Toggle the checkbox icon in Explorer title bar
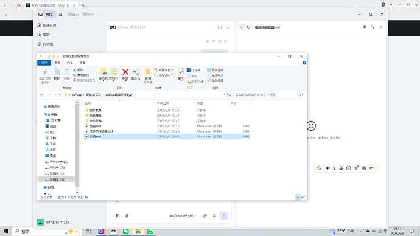This screenshot has height=236, width=420. coord(48,57)
